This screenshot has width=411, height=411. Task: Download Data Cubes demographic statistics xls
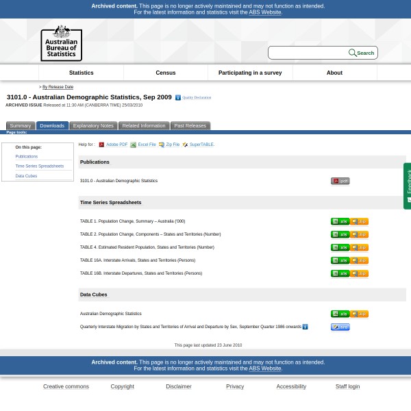point(340,314)
